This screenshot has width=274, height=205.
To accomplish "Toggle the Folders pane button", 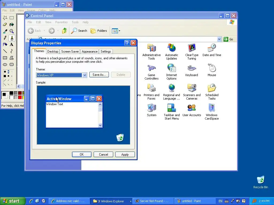I will point(99,31).
